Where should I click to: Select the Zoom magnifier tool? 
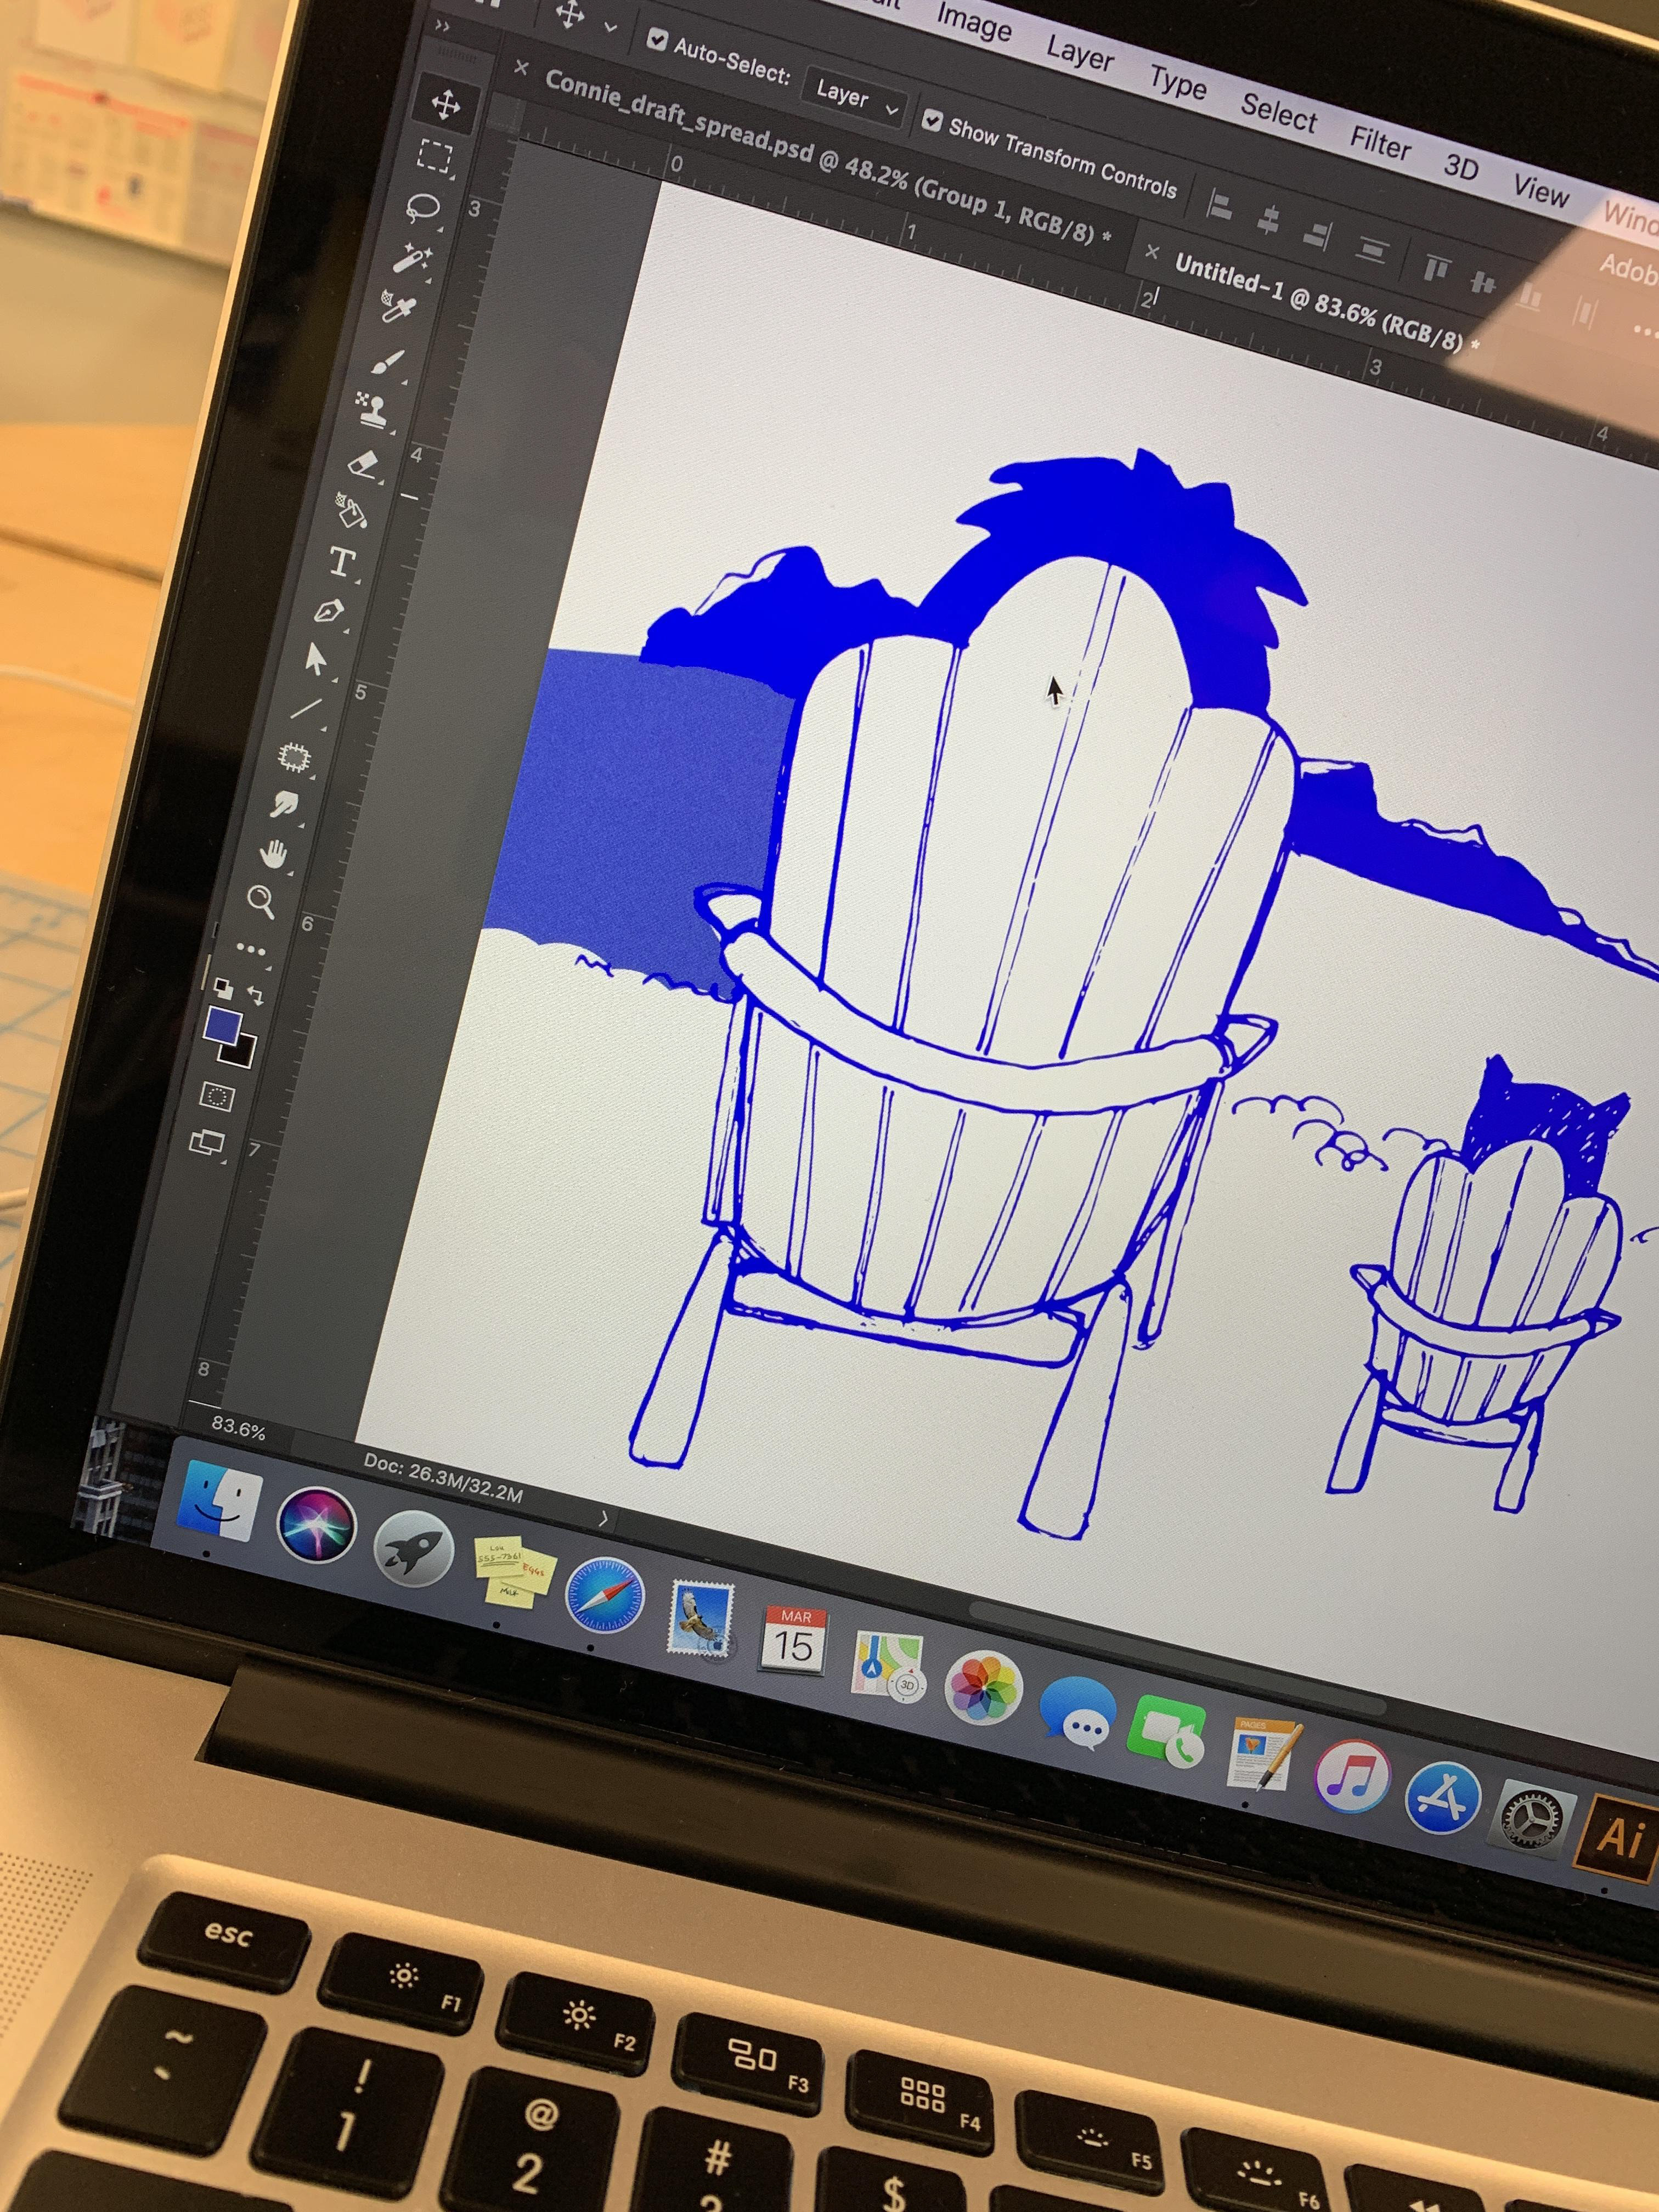pyautogui.click(x=261, y=901)
